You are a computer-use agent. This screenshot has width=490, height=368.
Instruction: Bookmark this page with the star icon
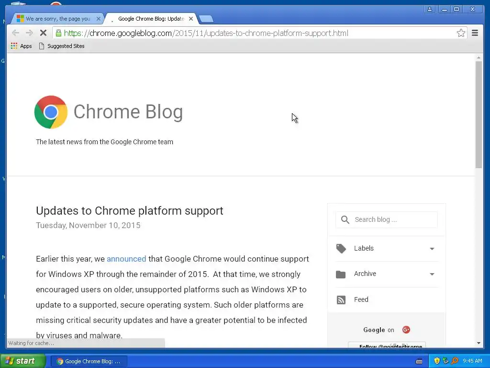point(461,33)
